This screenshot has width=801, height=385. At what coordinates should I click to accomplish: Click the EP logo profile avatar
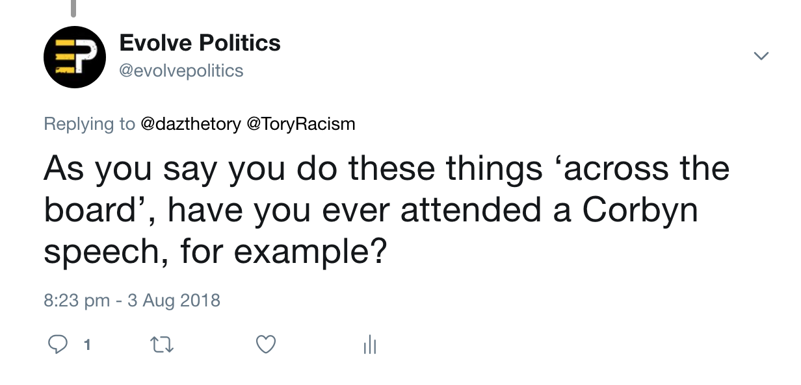(x=75, y=57)
